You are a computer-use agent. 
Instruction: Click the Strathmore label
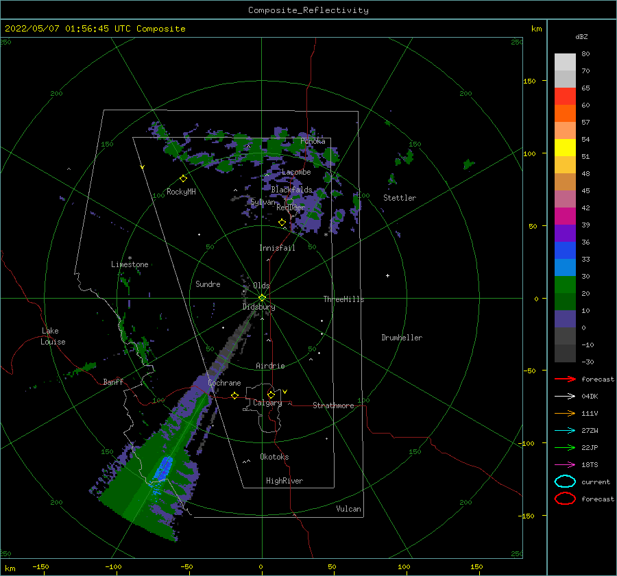click(x=333, y=405)
